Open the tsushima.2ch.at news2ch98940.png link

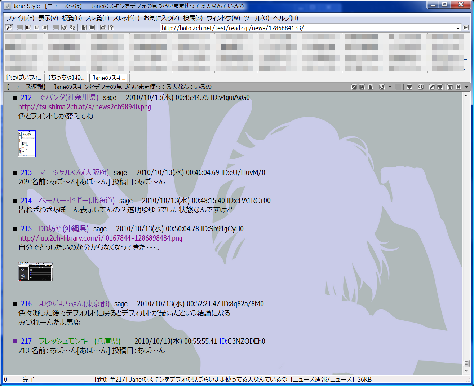[85, 107]
